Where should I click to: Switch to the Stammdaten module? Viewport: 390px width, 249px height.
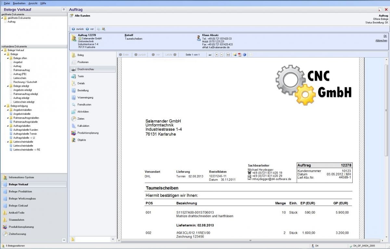[x=34, y=220]
